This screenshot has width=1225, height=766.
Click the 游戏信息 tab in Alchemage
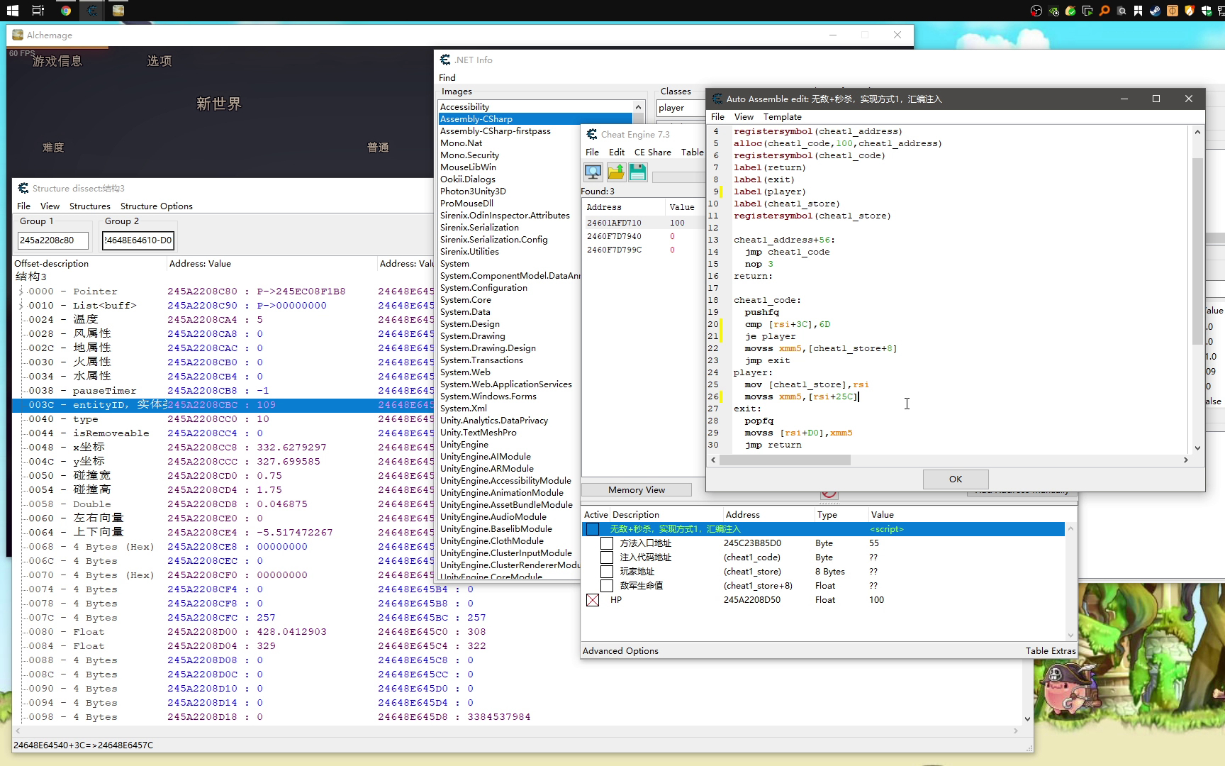point(57,61)
